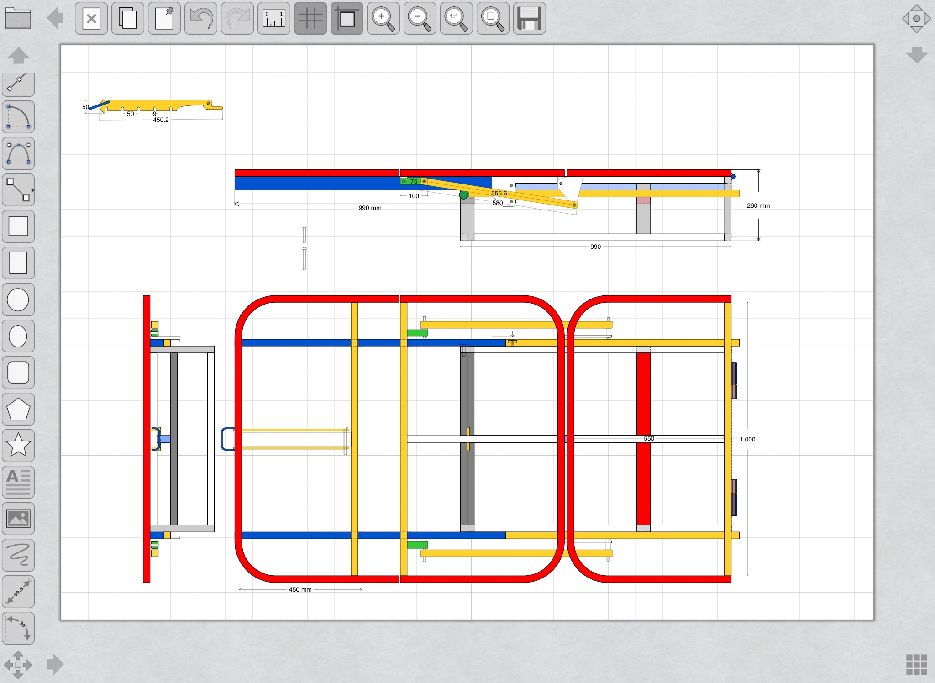
Task: Select the rectangle shape tool
Action: click(x=18, y=226)
